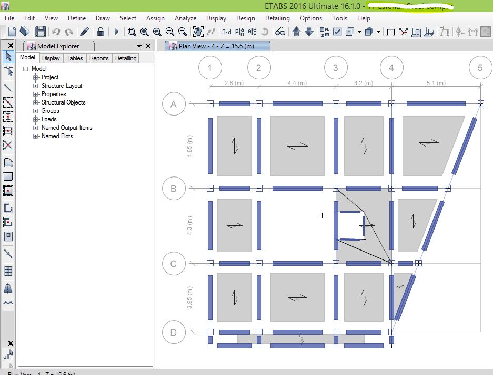This screenshot has width=493, height=375.
Task: Show Undeformed Shape frame icon
Action: click(x=390, y=32)
